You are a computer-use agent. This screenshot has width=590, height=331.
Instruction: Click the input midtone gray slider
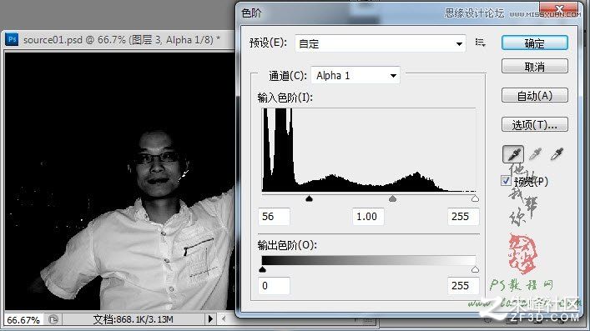click(392, 198)
